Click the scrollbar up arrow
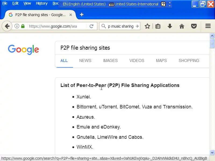The height and width of the screenshot is (161, 215). (212, 36)
